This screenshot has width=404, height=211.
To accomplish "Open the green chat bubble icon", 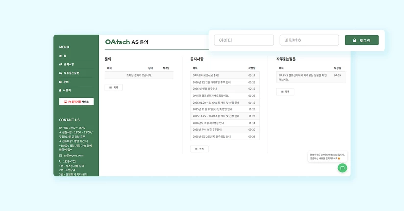I will [342, 168].
